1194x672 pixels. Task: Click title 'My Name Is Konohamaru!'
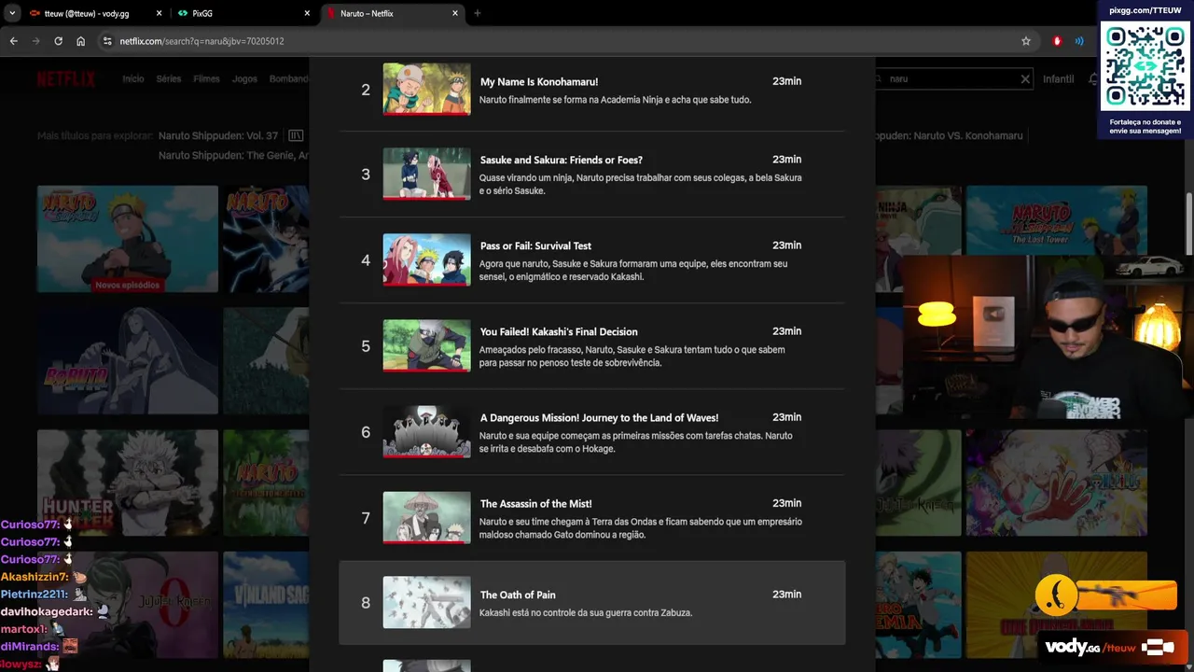539,82
